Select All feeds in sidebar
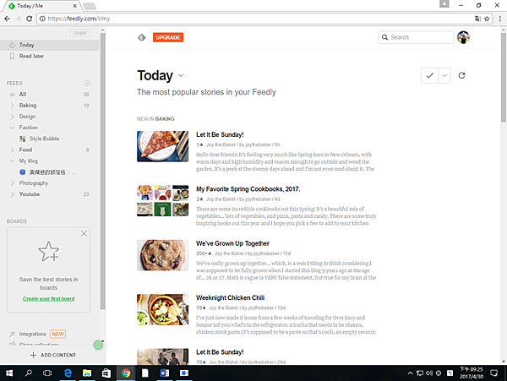 click(x=50, y=94)
